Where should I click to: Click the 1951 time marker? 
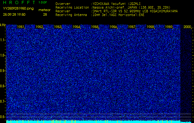click(x=21, y=27)
